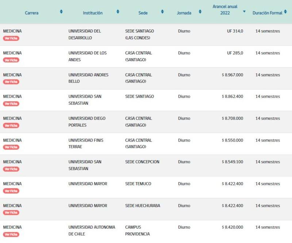Click sort arrows next to Sede
Screen dimensions: 292x243
click(x=162, y=12)
